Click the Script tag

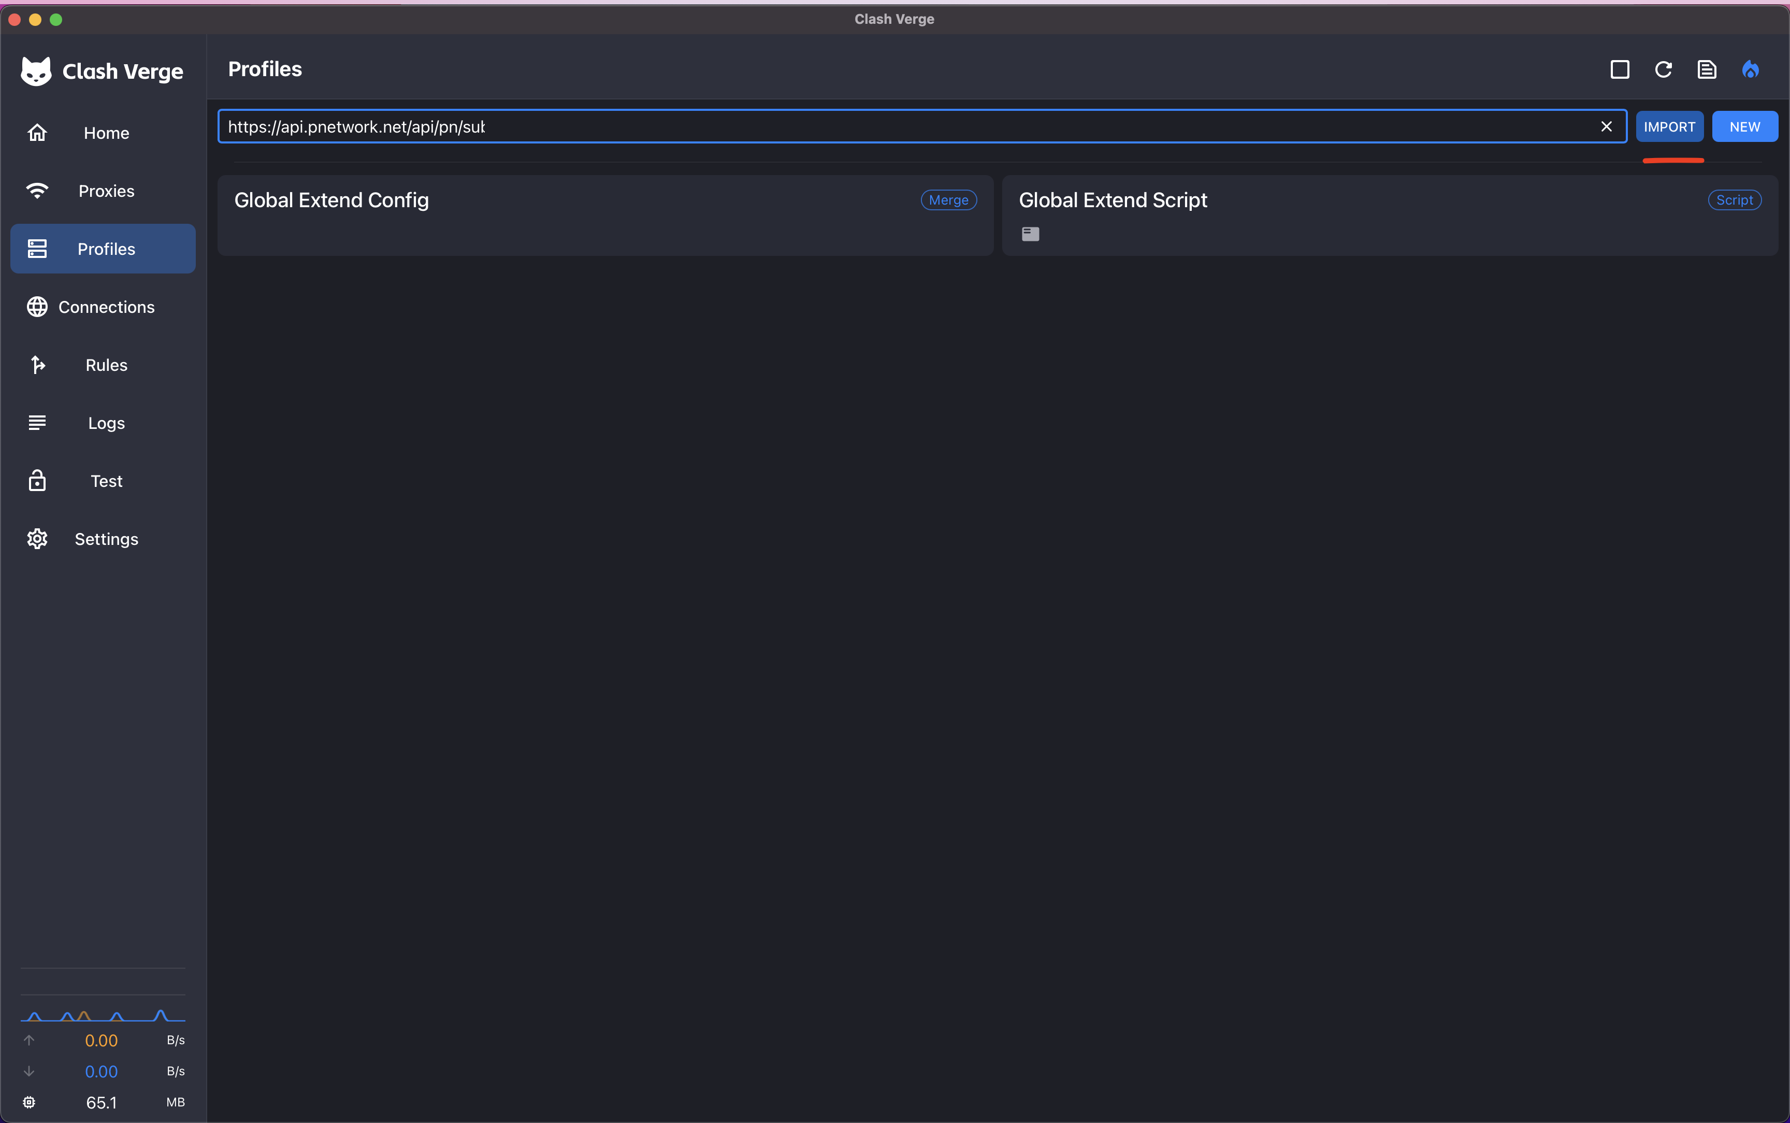(x=1734, y=200)
